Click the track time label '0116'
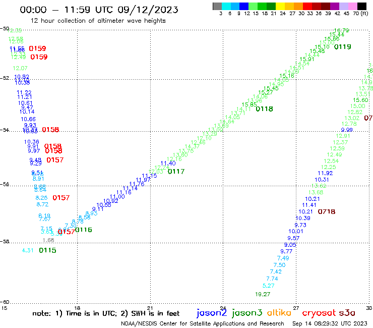The image size is (373, 328). click(x=84, y=230)
